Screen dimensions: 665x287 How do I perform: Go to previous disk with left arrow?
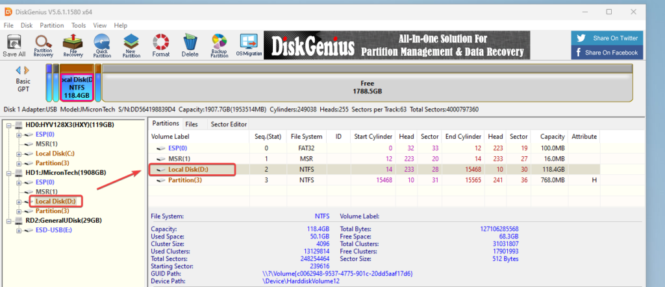click(x=18, y=70)
